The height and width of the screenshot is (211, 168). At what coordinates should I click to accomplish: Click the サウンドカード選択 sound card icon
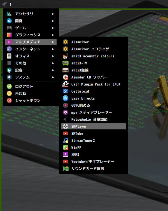click(66, 169)
